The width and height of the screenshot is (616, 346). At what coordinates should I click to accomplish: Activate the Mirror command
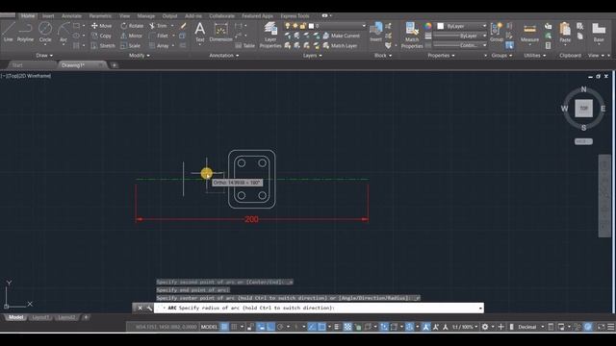tap(132, 36)
